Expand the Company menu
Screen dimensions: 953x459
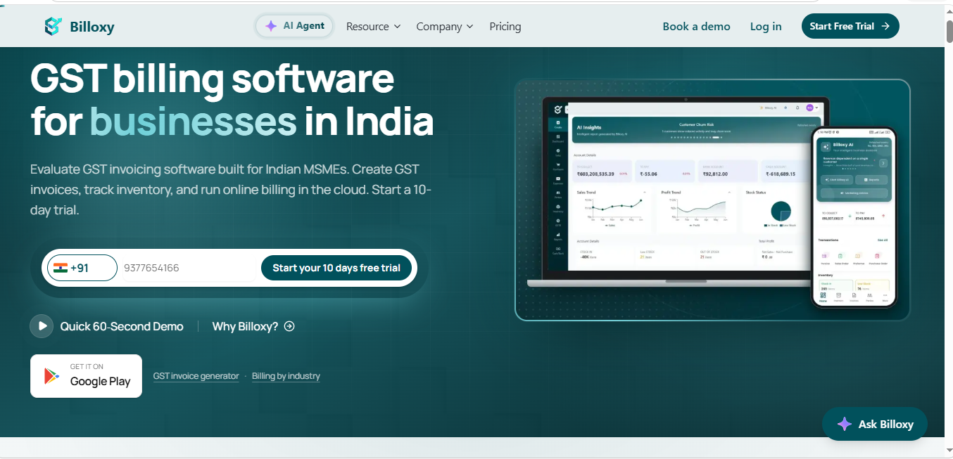(444, 27)
